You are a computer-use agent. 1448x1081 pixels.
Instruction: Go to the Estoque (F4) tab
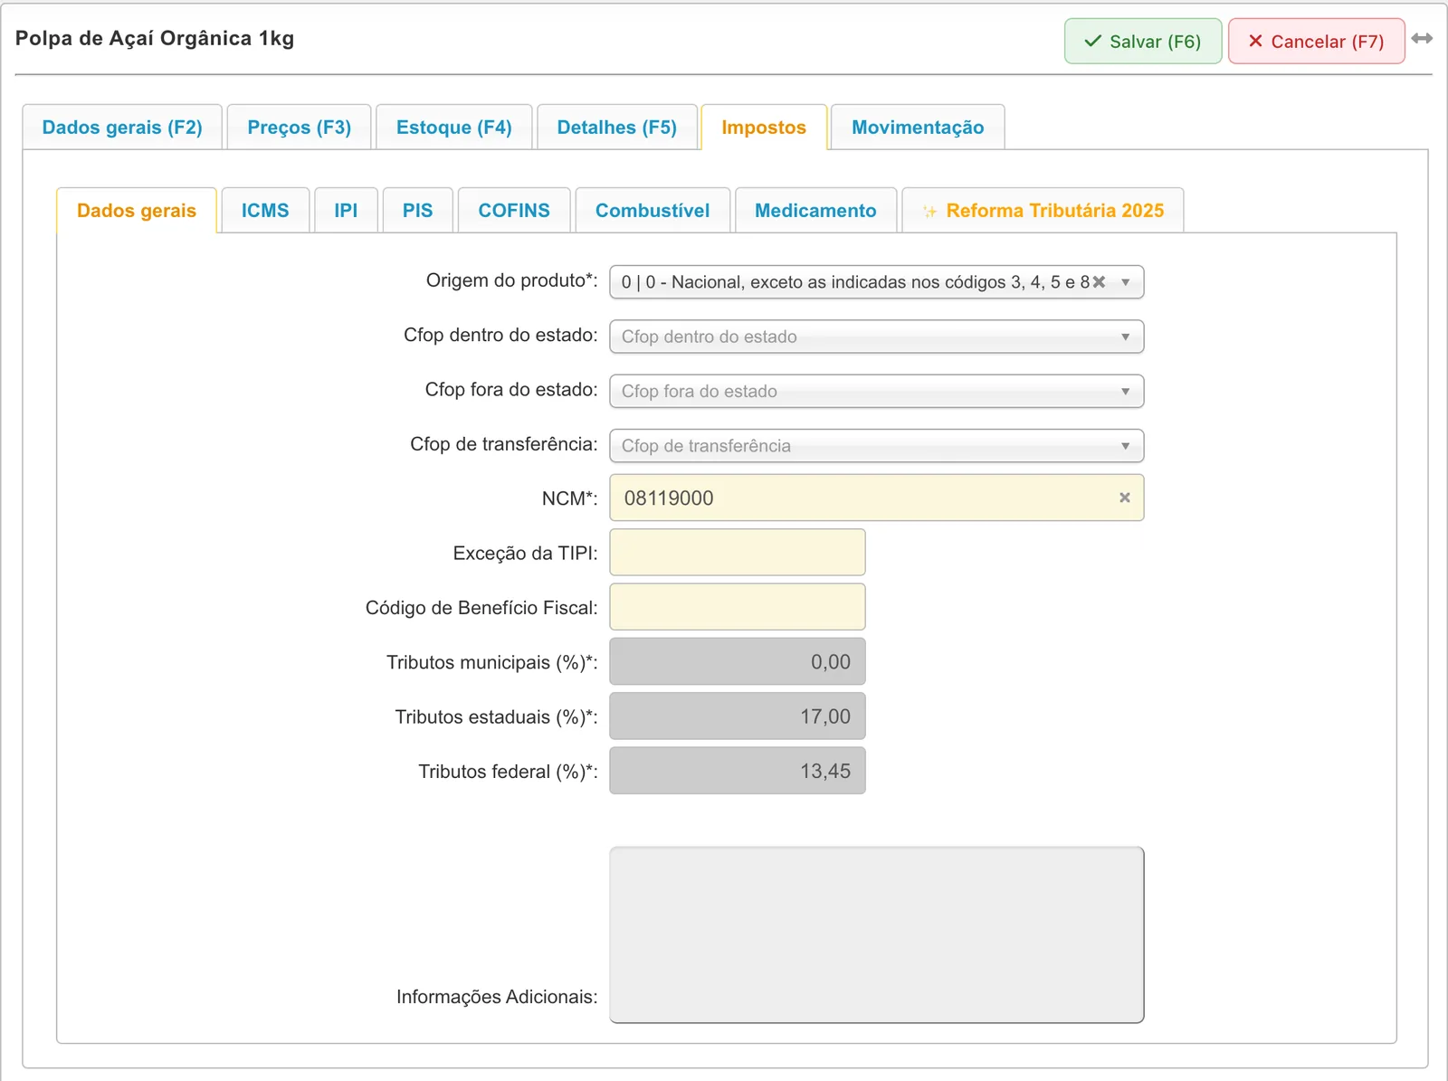pos(454,128)
